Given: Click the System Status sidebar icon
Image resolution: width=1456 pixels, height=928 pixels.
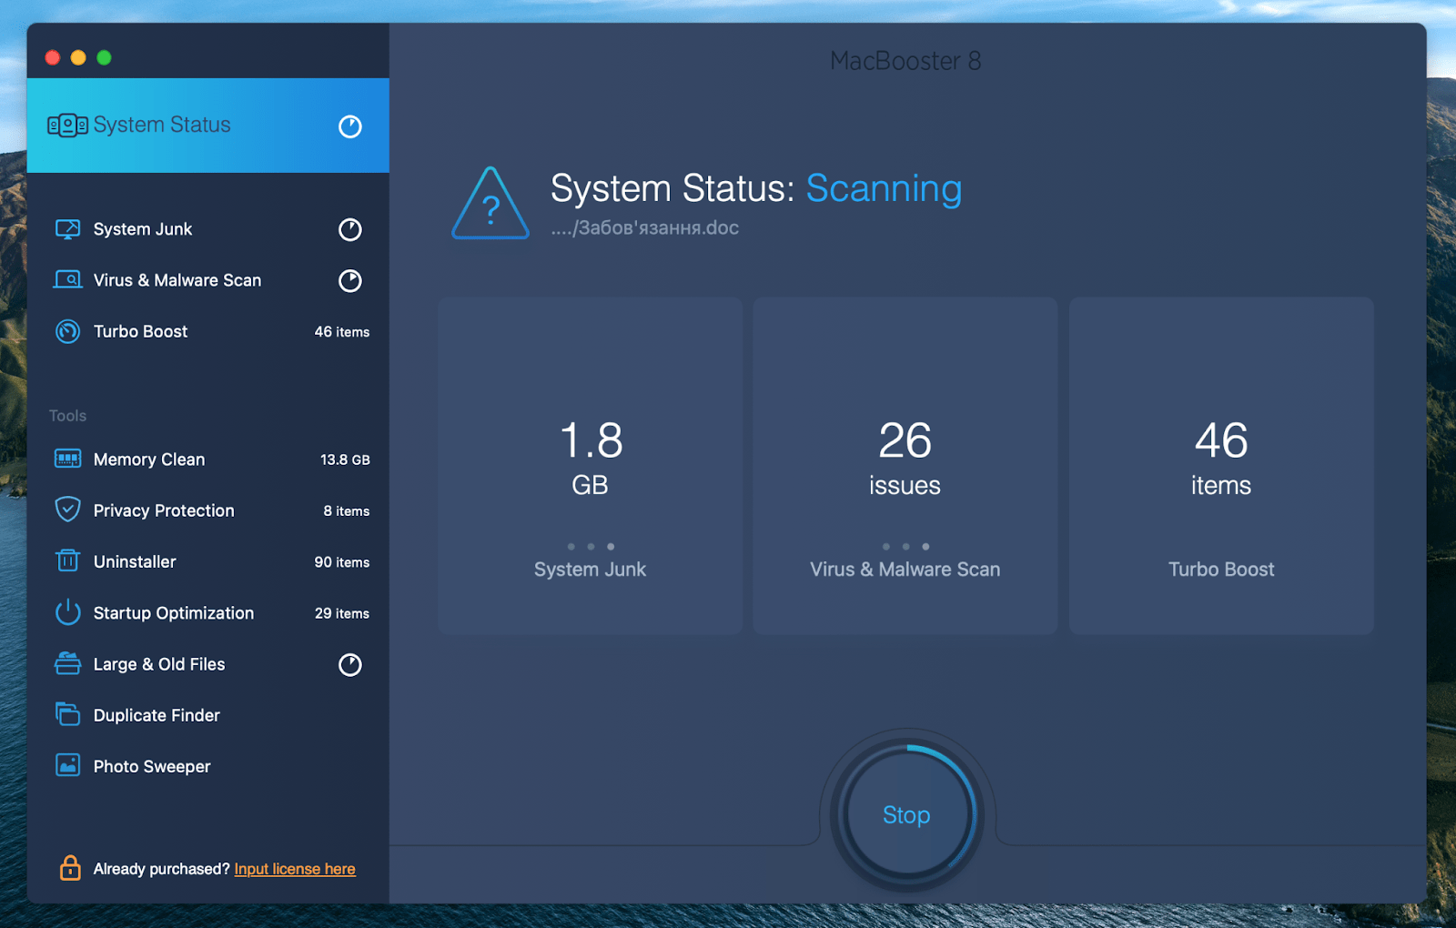Looking at the screenshot, I should point(67,126).
